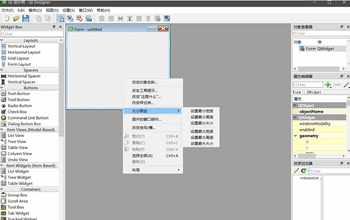Reload resources with green refresh icon
Viewport: 350px width, 220px height.
303,171
